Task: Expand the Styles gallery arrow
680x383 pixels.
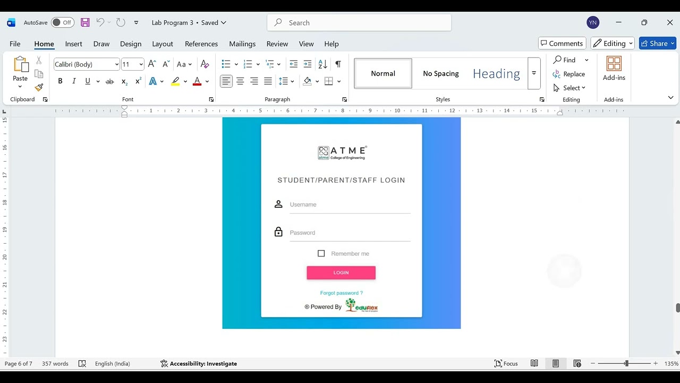Action: (x=534, y=73)
